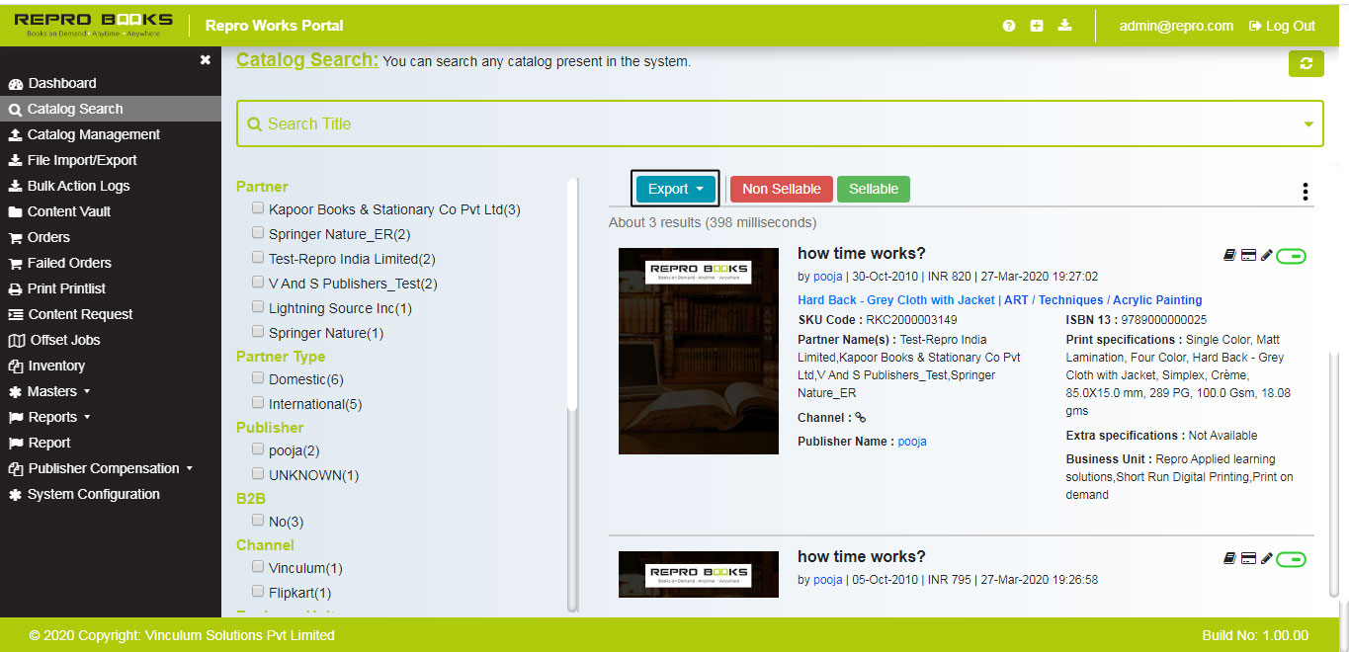Screen dimensions: 1349x652
Task: Click the red Non Sellable button
Action: point(781,189)
